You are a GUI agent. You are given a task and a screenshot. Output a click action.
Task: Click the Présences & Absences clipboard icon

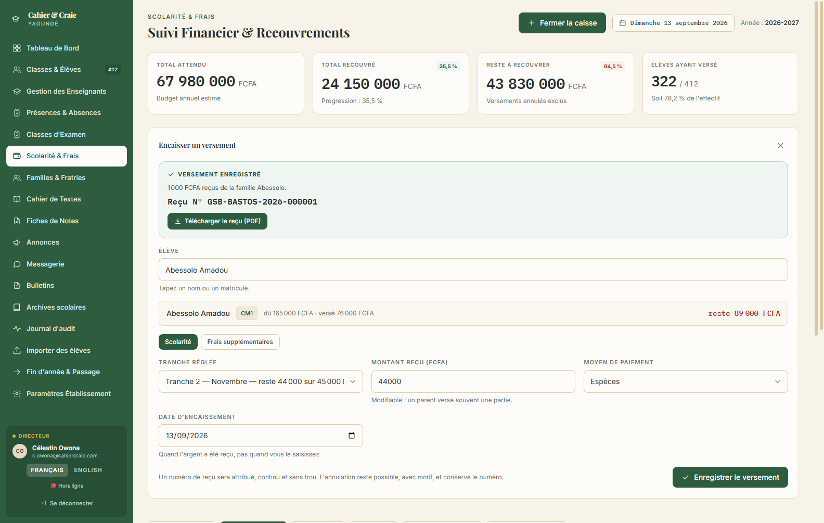point(17,113)
